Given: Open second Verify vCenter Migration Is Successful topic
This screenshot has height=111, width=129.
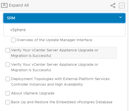Looking at the screenshot, I should click(x=55, y=67).
